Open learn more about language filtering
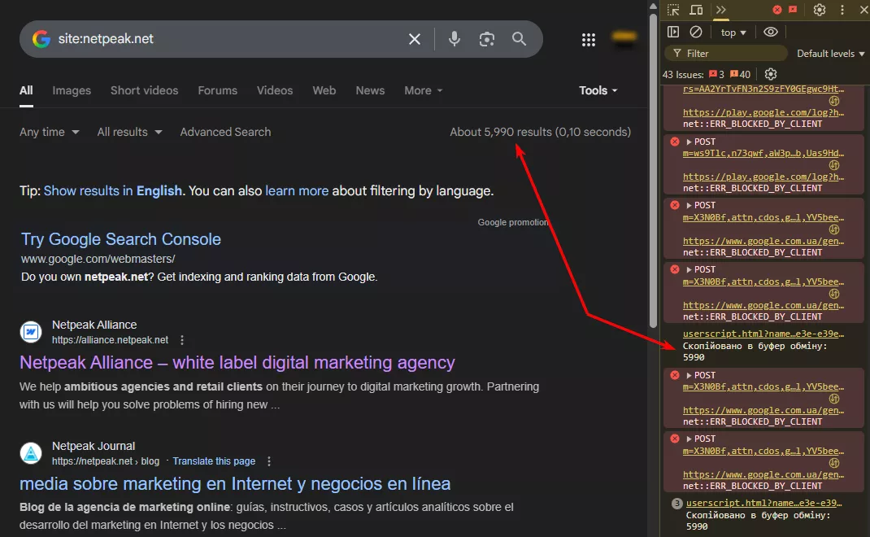The width and height of the screenshot is (870, 537). (297, 191)
